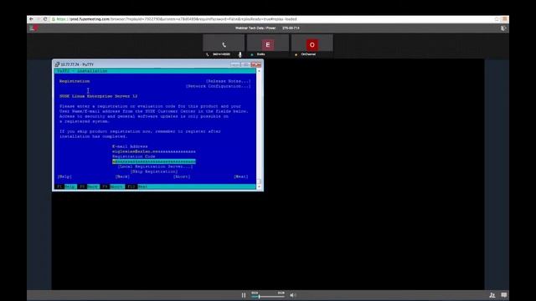Click the F9 Abort shortcut in footer

112,186
